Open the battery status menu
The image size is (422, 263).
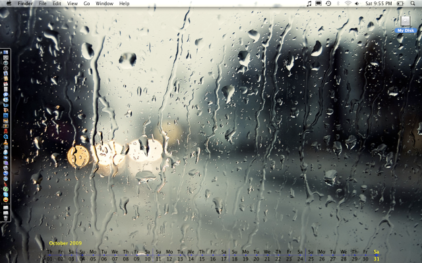[400, 3]
